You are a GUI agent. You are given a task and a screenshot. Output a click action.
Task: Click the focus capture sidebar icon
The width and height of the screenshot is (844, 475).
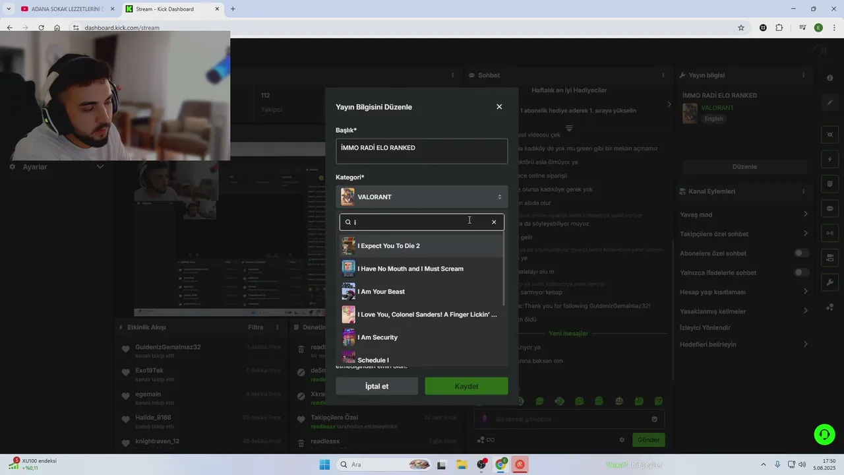[x=830, y=135]
